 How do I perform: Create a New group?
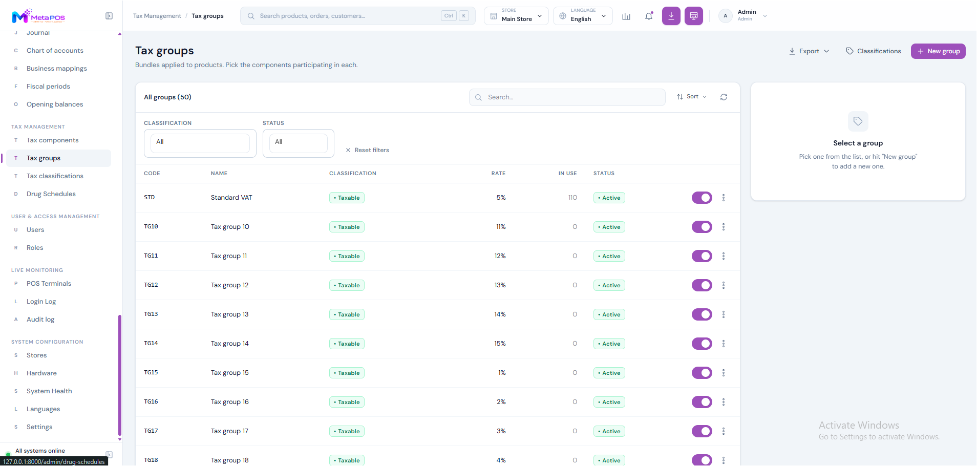[x=938, y=51]
